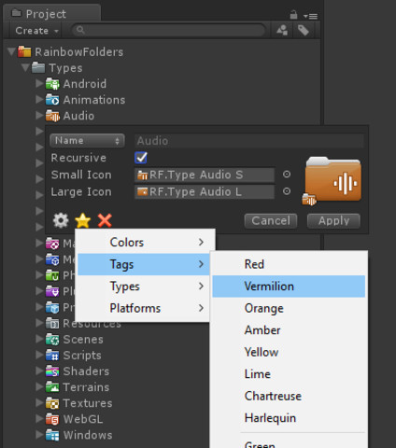Expand the Audio folder arrow
The image size is (396, 448).
(39, 116)
